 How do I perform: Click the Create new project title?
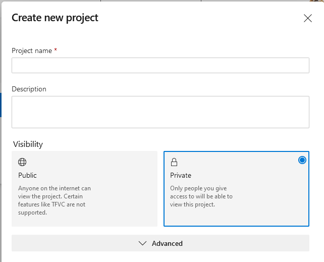pyautogui.click(x=55, y=18)
